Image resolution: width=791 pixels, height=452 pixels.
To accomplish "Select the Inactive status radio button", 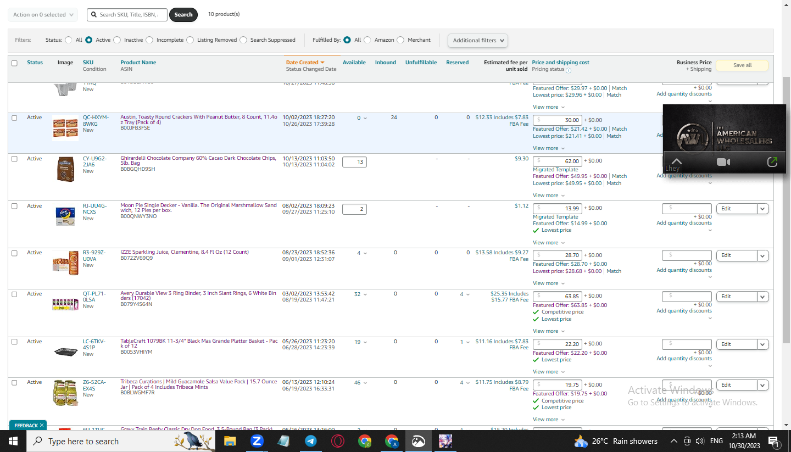I will (118, 40).
